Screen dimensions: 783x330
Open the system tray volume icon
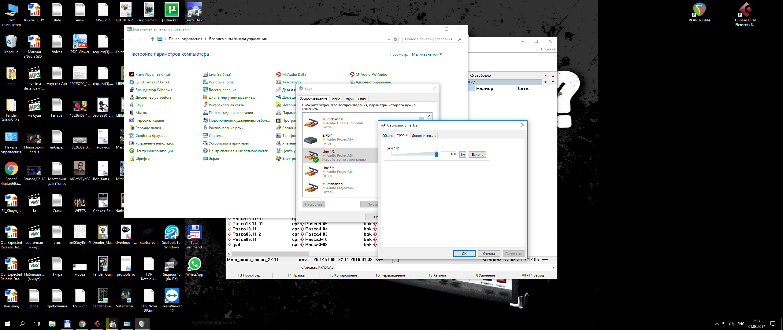(x=732, y=324)
